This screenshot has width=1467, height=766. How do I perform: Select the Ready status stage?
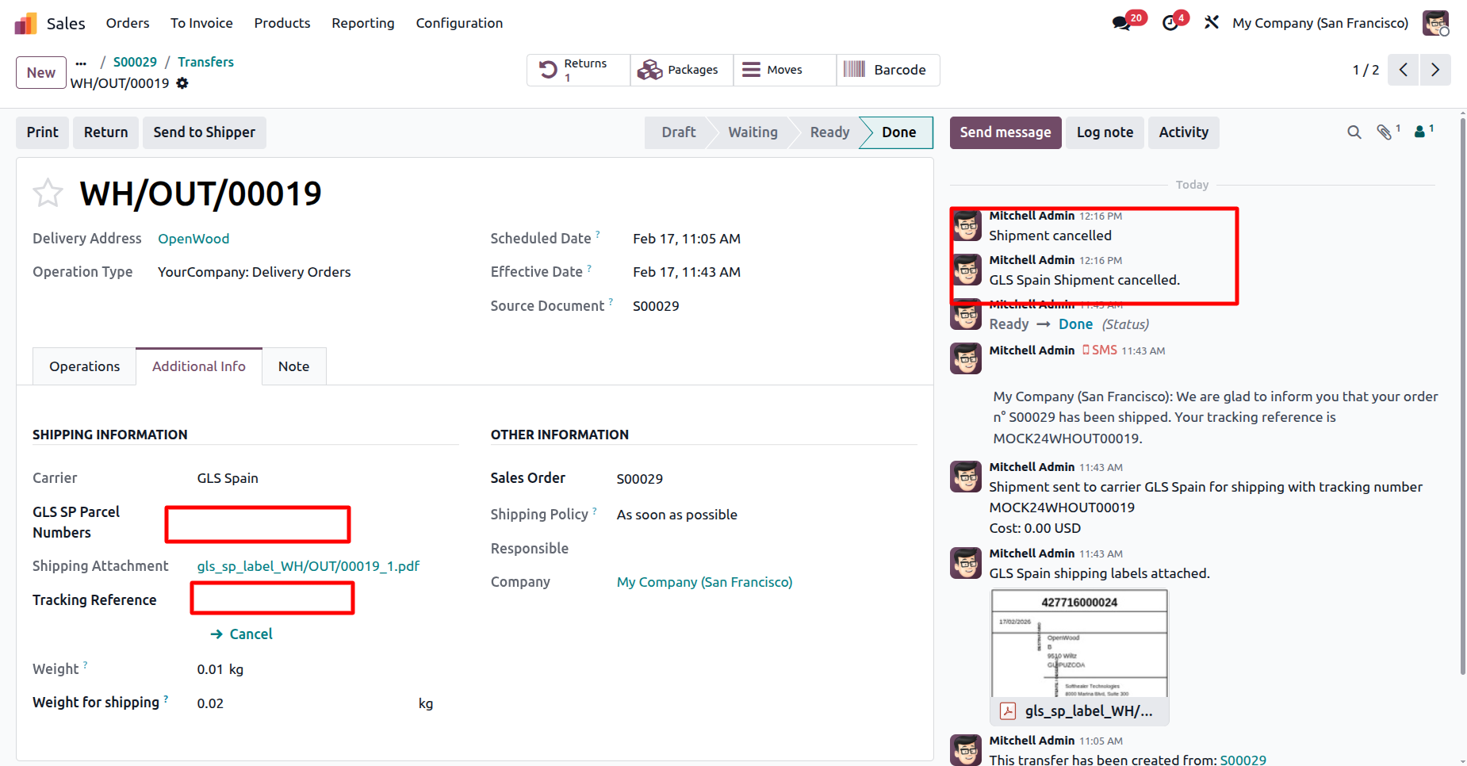tap(829, 132)
